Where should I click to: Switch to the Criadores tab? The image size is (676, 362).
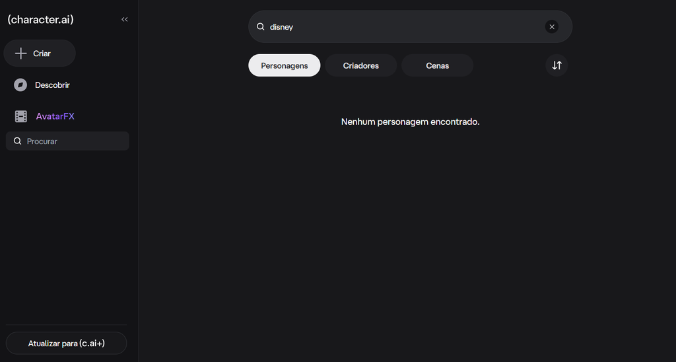click(x=360, y=66)
